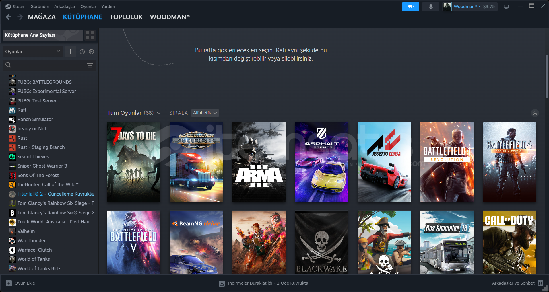Select PUBG: BATTLEGROUNDS icon in list
549x292 pixels.
12,82
